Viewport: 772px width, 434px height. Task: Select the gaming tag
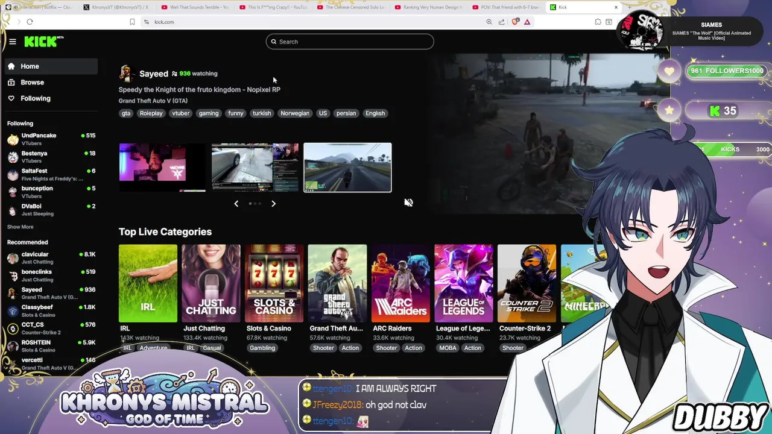click(209, 113)
